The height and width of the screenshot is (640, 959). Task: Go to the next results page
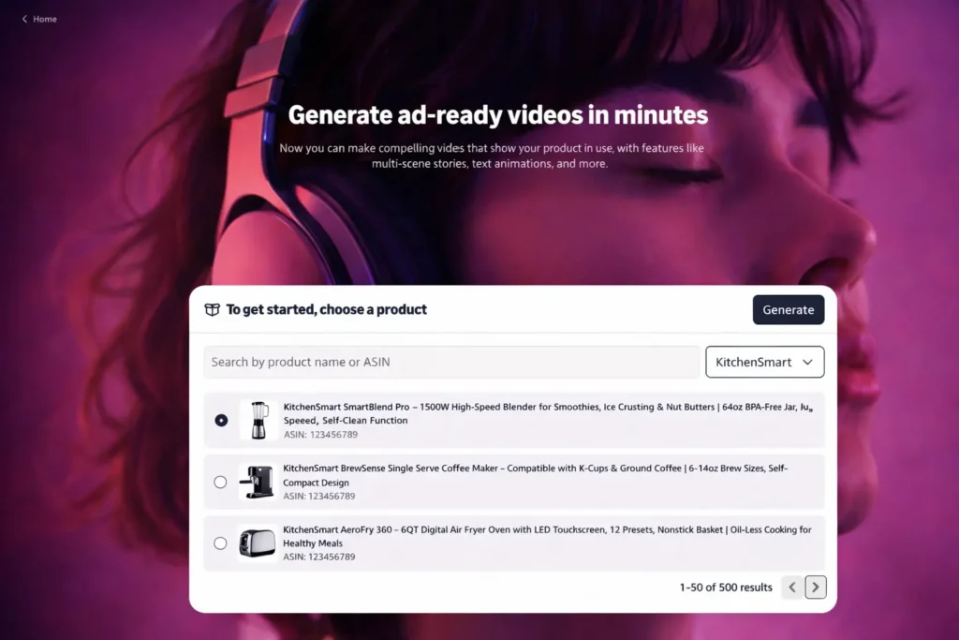[815, 587]
